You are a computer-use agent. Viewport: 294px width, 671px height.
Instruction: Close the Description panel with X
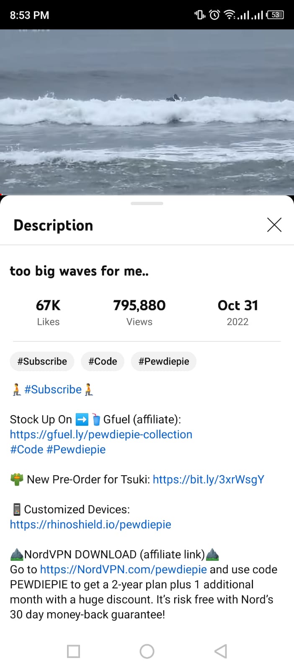coord(274,225)
